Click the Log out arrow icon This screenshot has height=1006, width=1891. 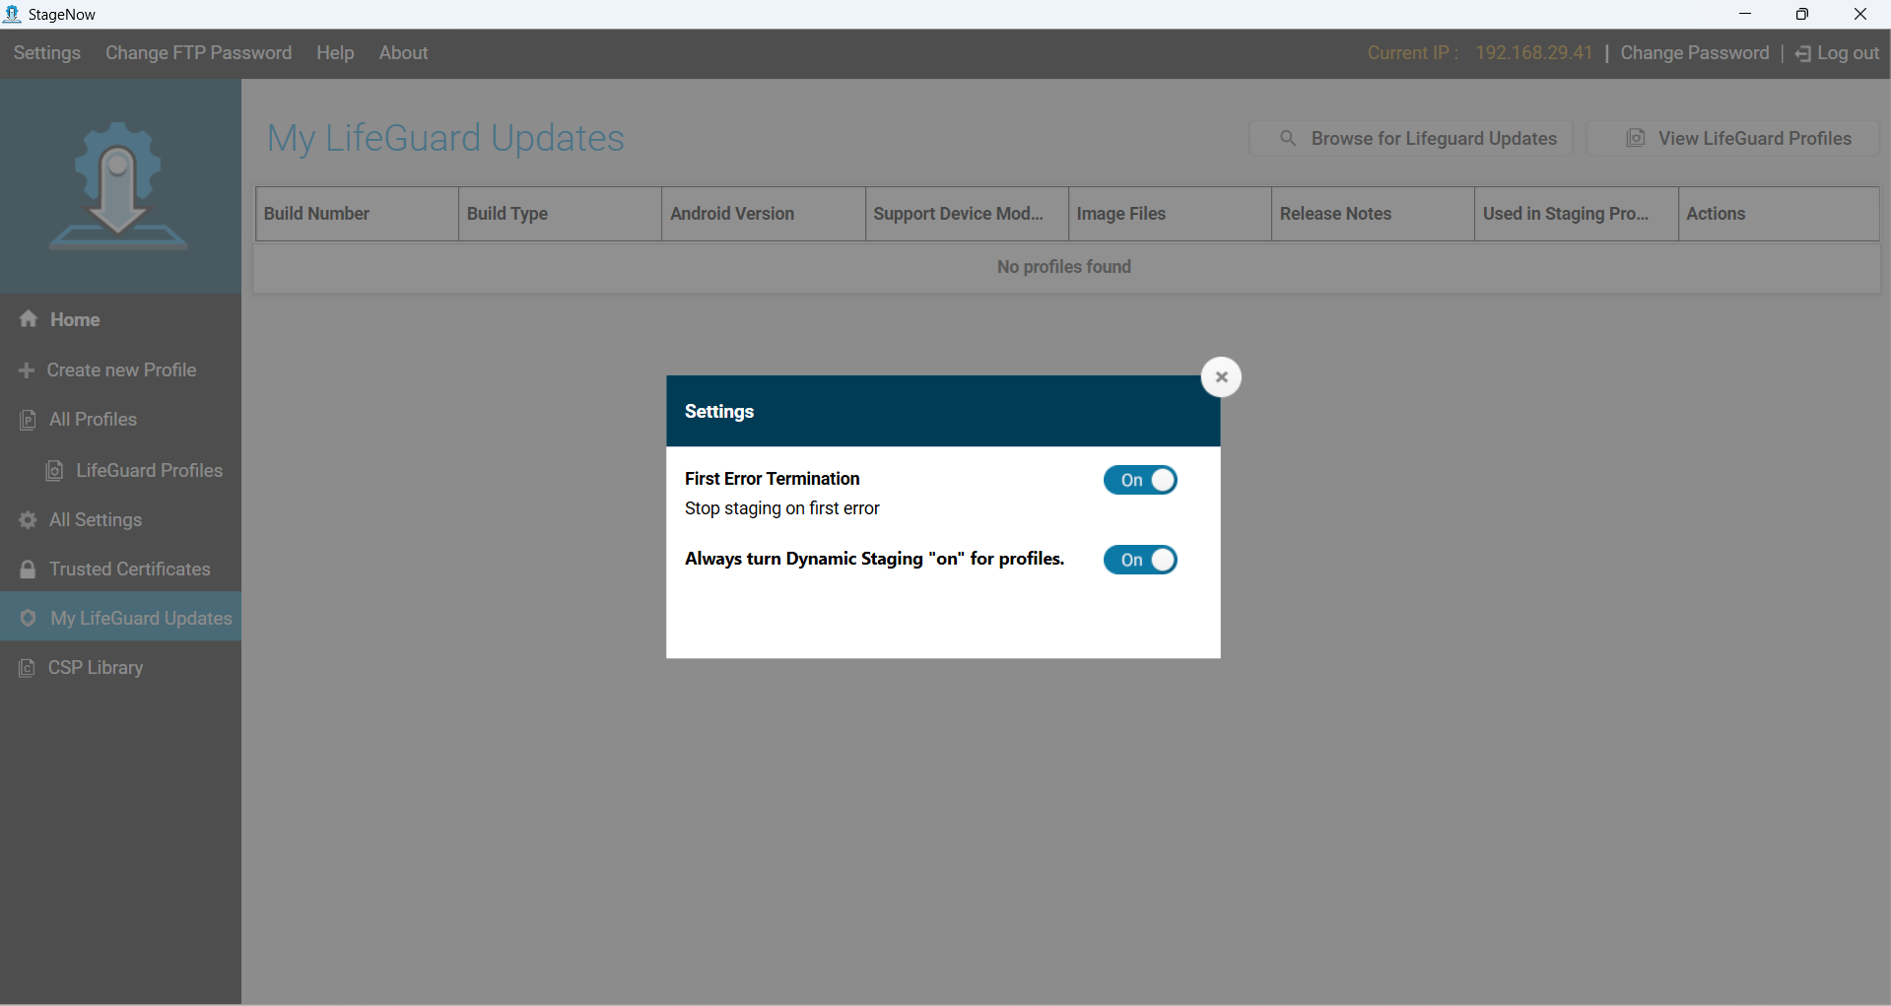(1803, 54)
